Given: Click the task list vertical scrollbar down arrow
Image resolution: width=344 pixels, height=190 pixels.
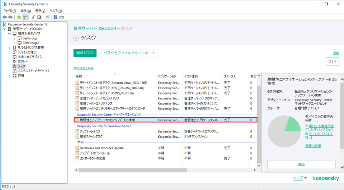Looking at the screenshot, I should pyautogui.click(x=259, y=166).
